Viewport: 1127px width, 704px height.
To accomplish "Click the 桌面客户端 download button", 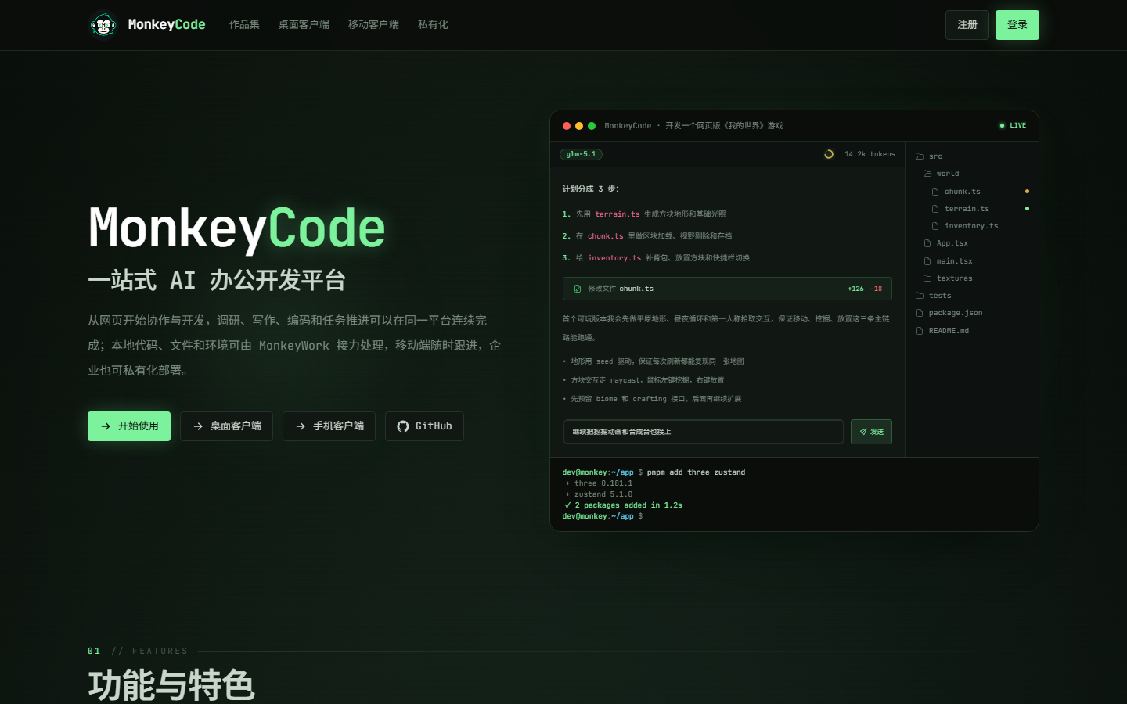I will [226, 426].
